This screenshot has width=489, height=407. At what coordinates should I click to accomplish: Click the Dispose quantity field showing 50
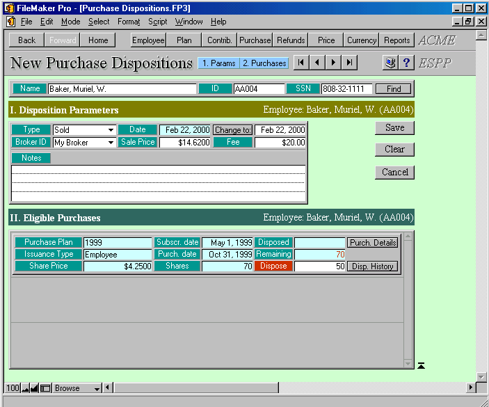click(320, 266)
